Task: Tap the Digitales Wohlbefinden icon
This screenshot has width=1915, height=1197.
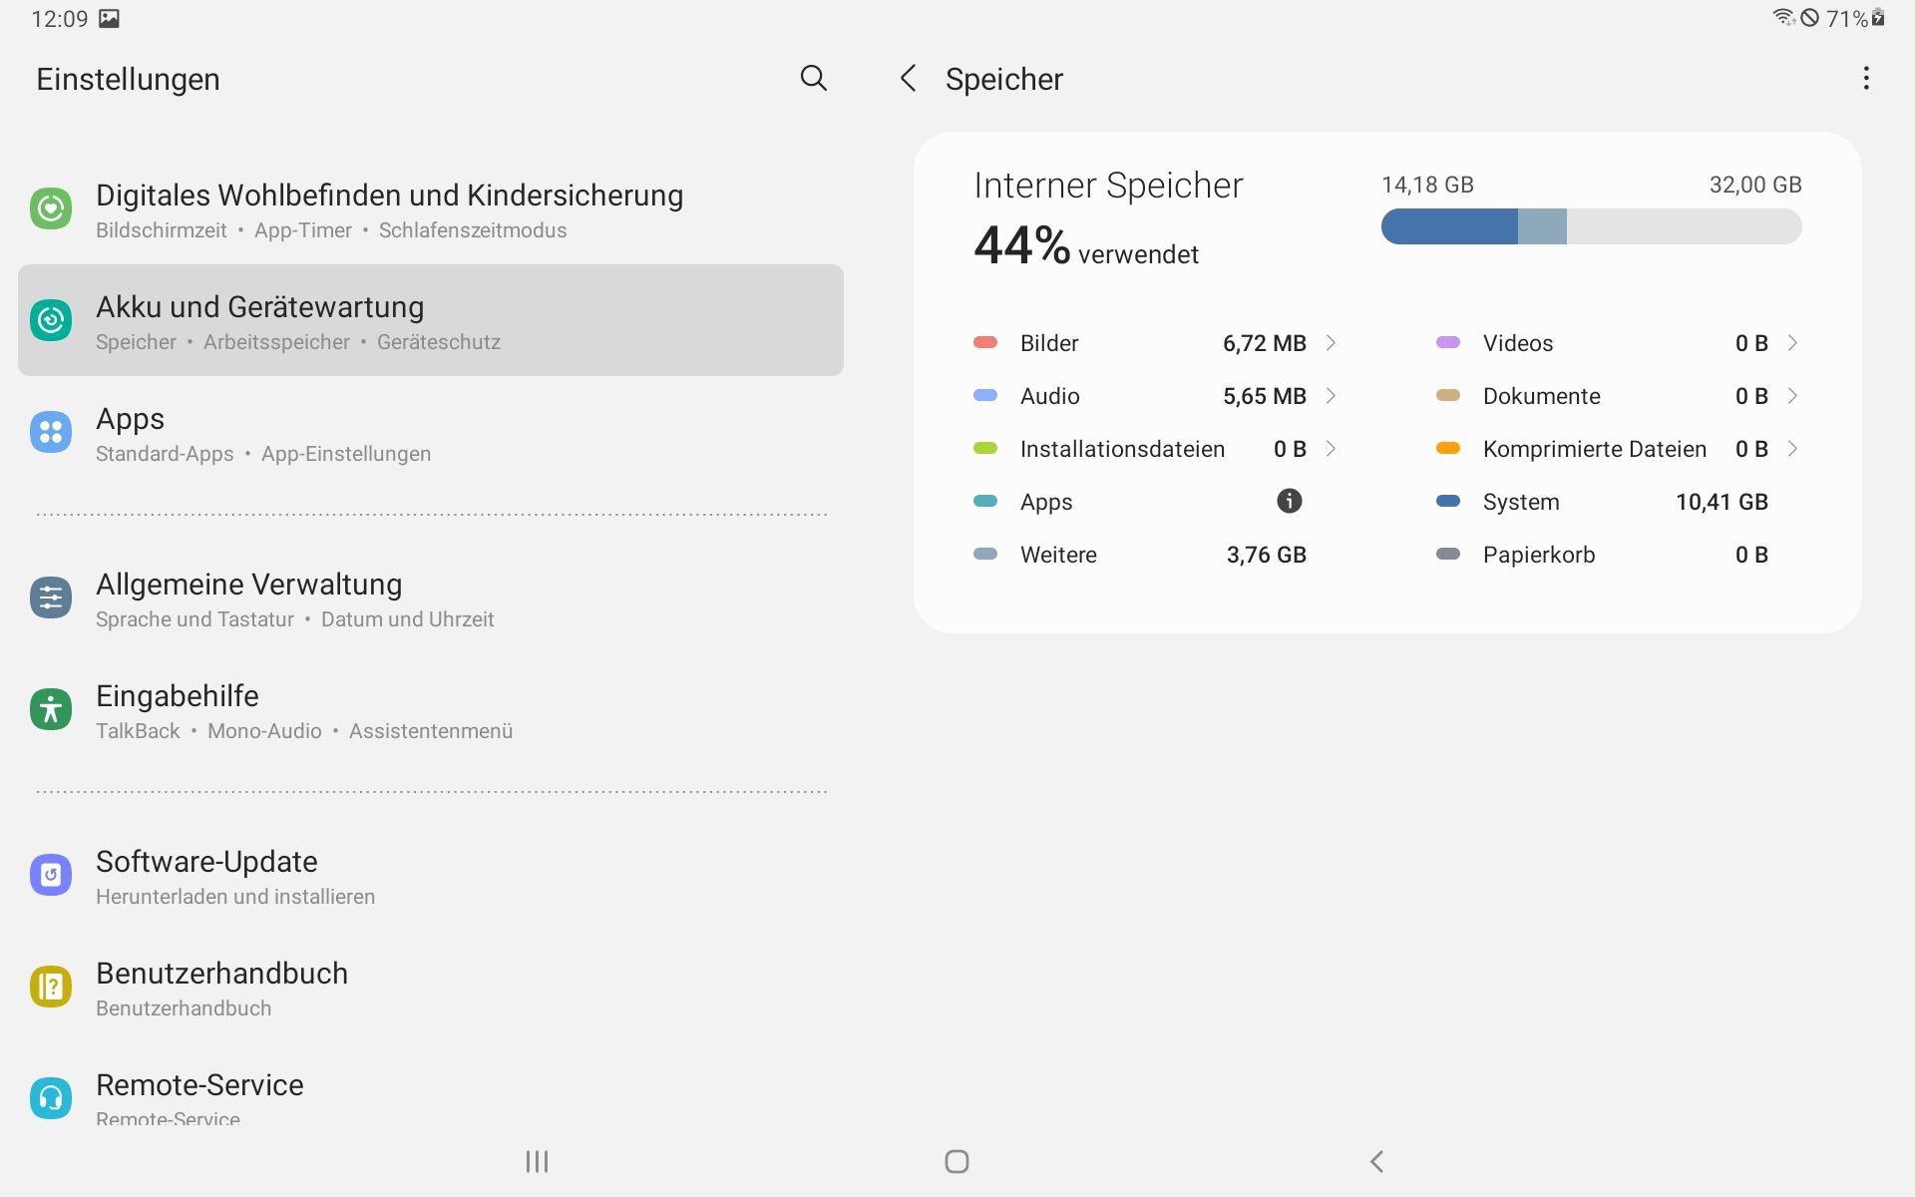Action: [x=51, y=208]
